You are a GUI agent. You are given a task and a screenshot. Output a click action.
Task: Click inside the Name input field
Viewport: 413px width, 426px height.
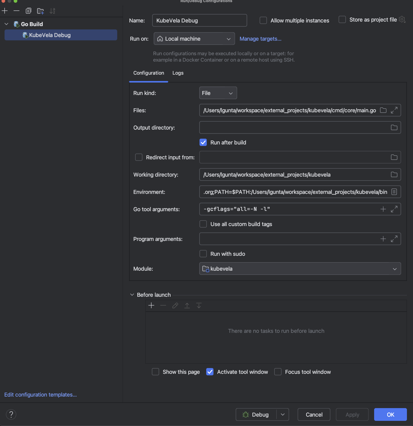tap(199, 20)
